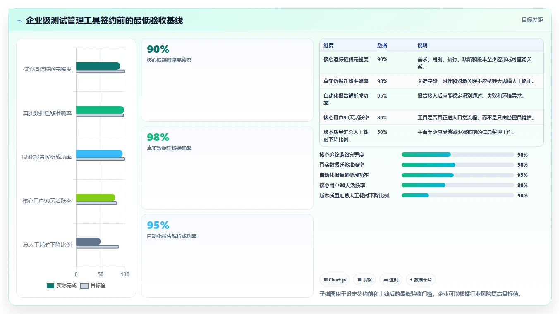Click the 维度 table column header
The image size is (560, 314).
tap(328, 45)
